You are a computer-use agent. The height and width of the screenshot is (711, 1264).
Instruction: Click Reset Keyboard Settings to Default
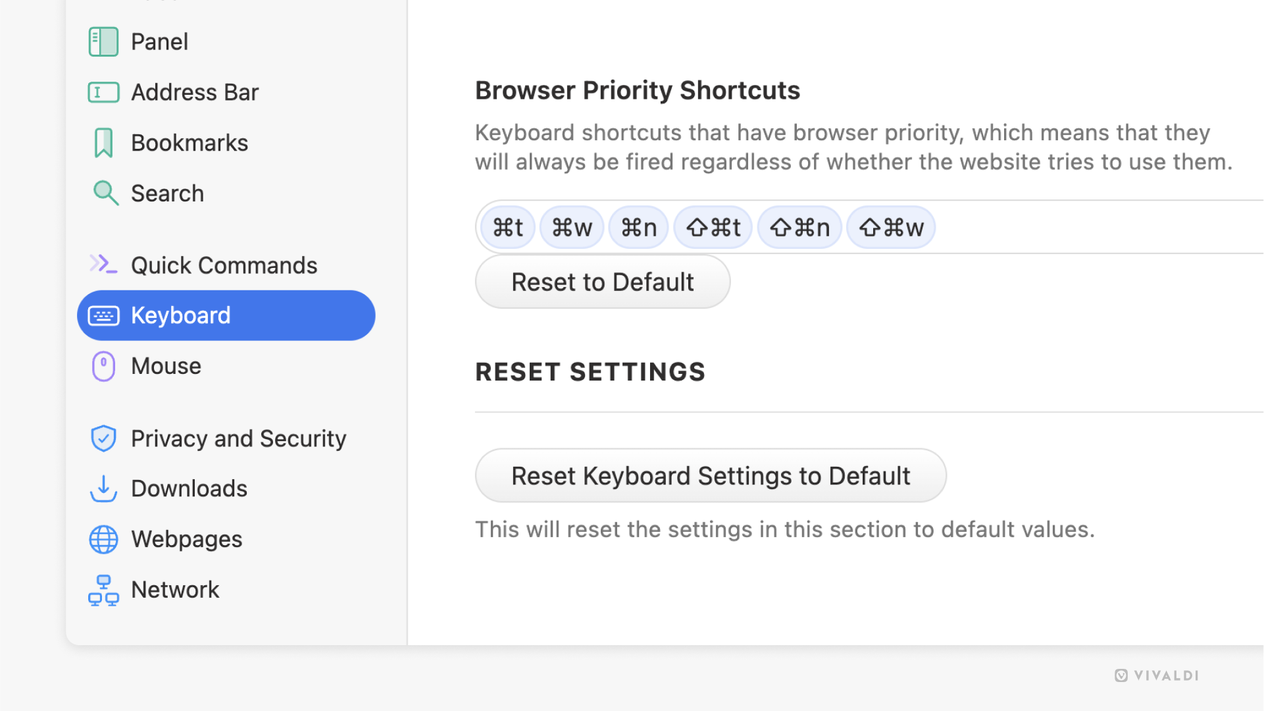tap(710, 475)
